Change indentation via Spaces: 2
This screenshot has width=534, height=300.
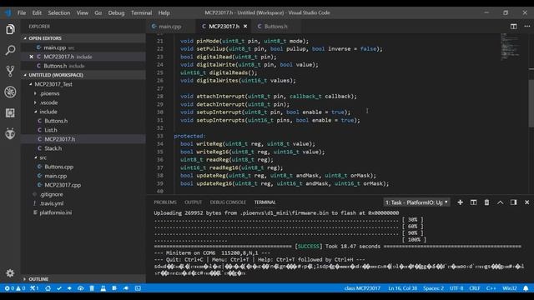[433, 288]
